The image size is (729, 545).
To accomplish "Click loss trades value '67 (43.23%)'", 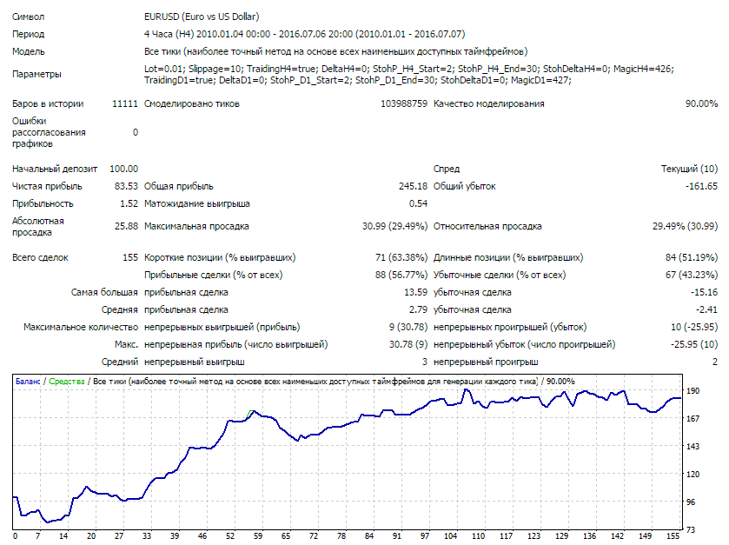I will [692, 276].
